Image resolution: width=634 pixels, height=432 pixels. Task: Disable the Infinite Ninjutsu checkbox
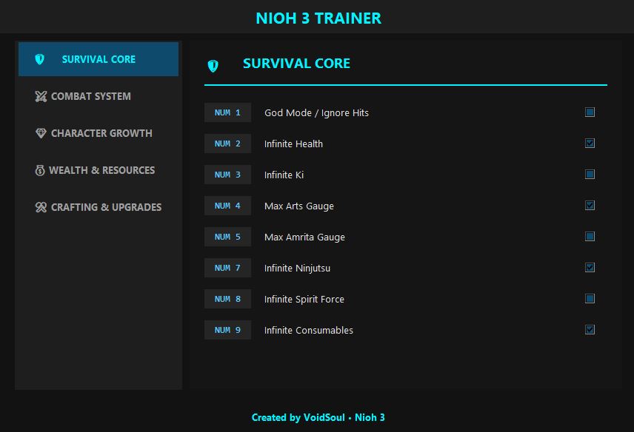pos(590,268)
